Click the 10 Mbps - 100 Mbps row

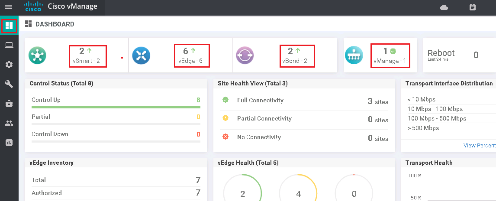[451, 109]
